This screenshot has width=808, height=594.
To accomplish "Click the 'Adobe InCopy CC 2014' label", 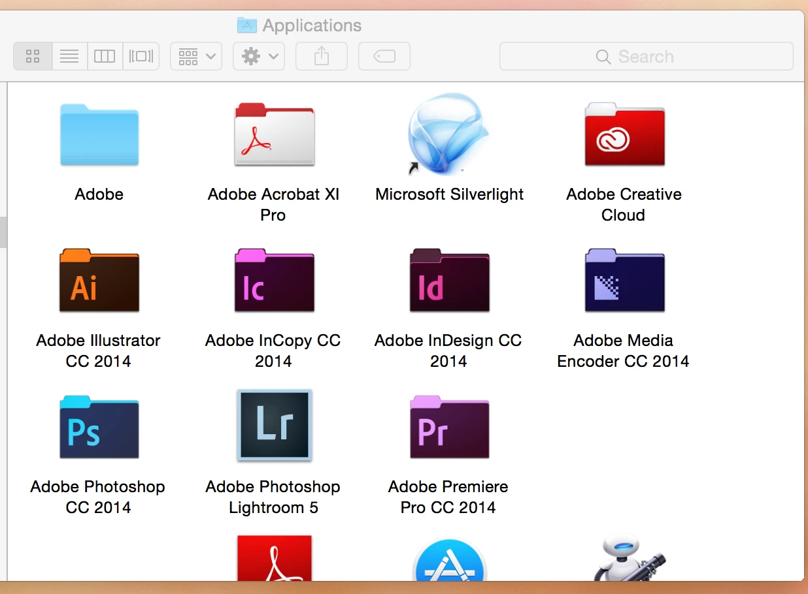I will point(273,351).
